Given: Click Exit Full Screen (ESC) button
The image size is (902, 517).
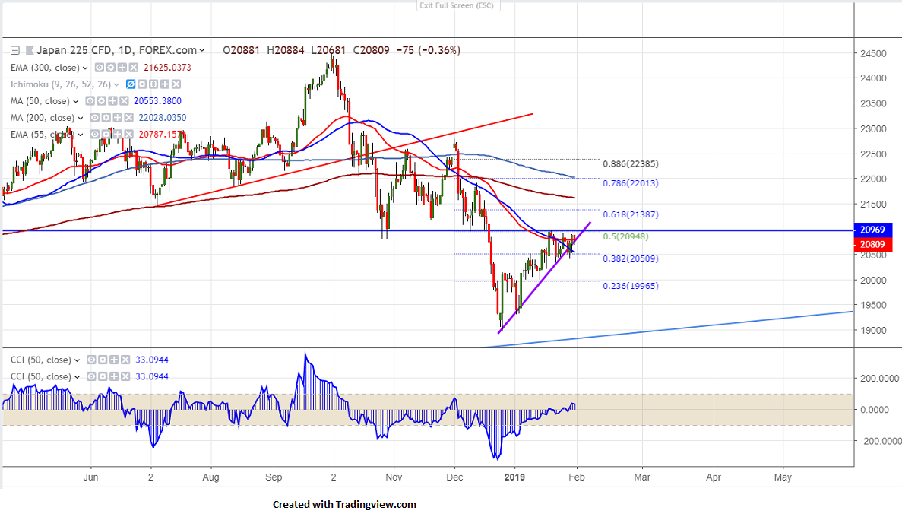Looking at the screenshot, I should click(458, 6).
